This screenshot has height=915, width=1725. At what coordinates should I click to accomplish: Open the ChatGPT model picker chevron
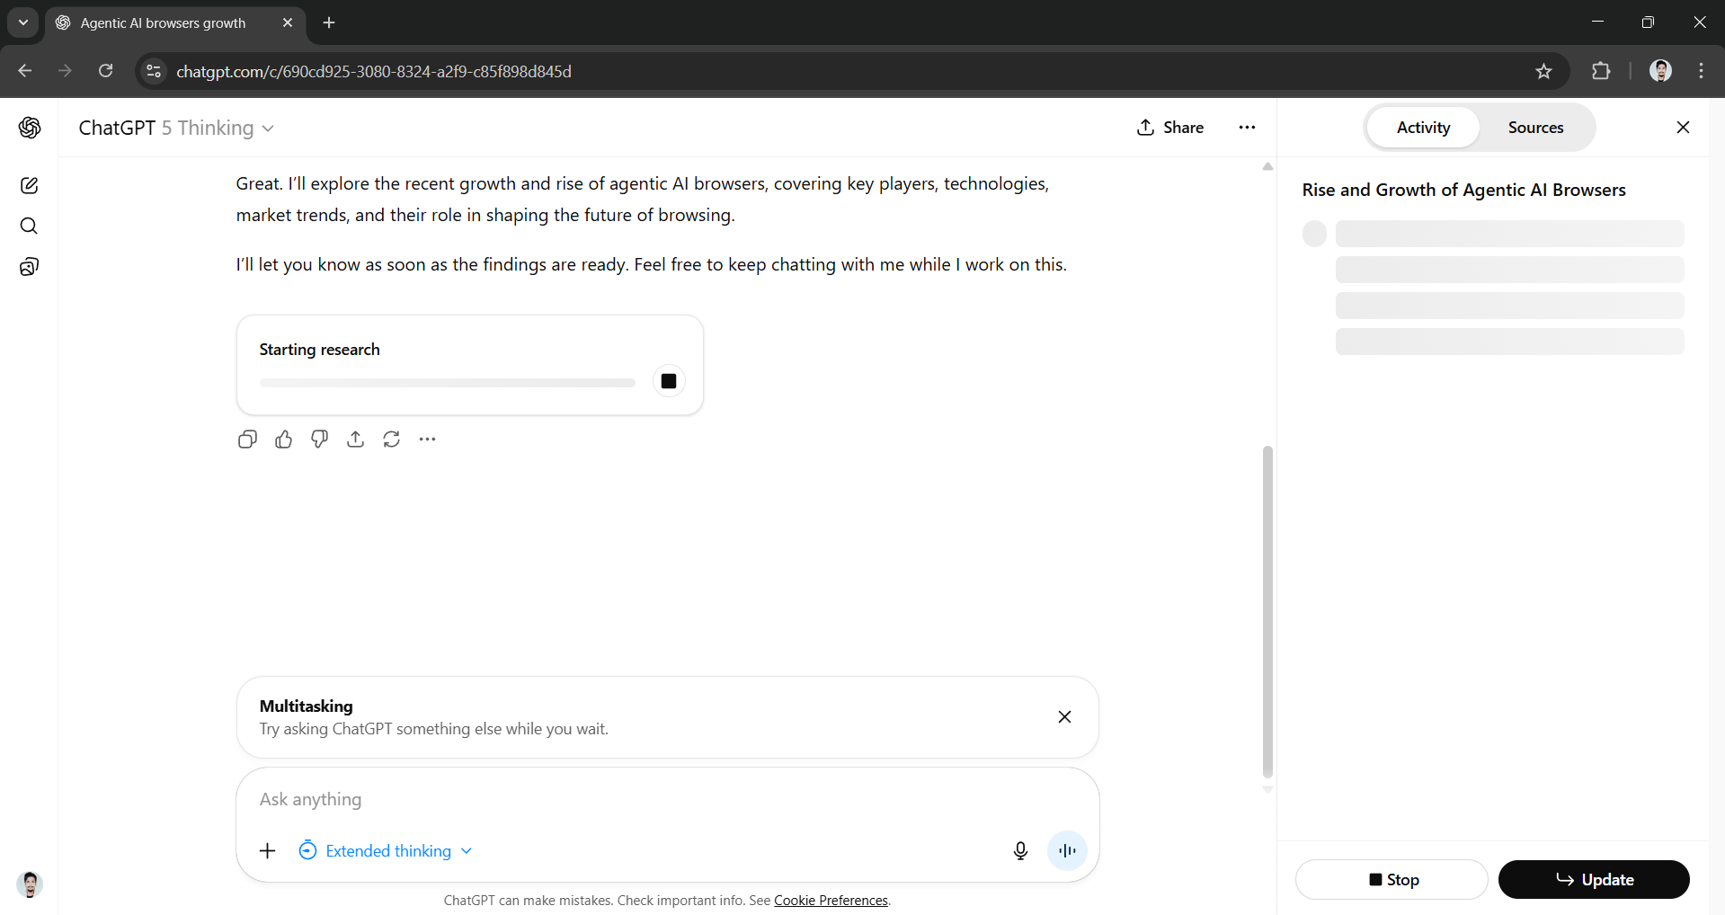point(268,129)
